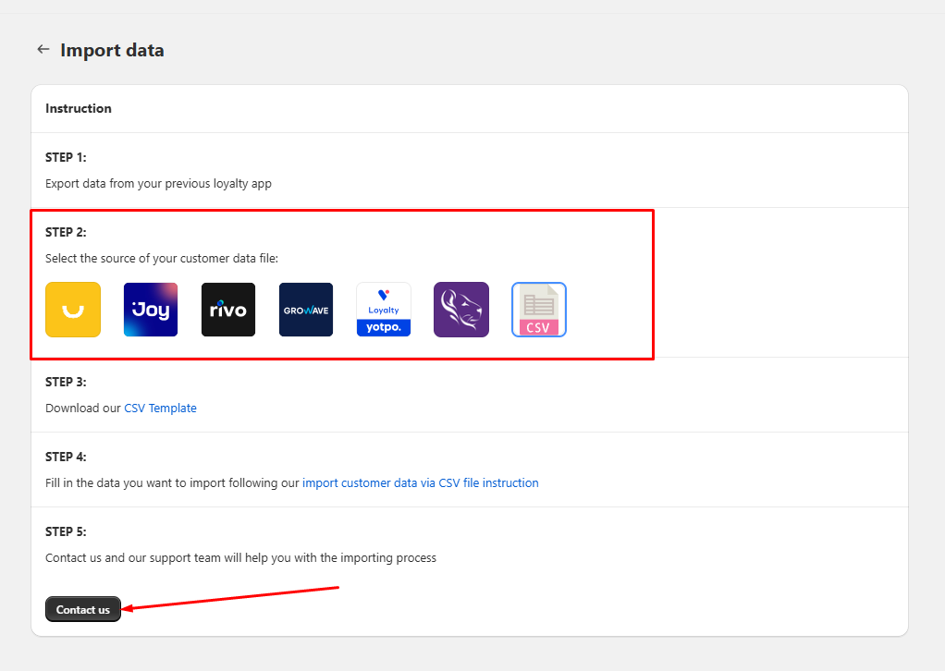Select the Yotpo Loyalty source icon
The image size is (945, 671).
[x=384, y=310]
